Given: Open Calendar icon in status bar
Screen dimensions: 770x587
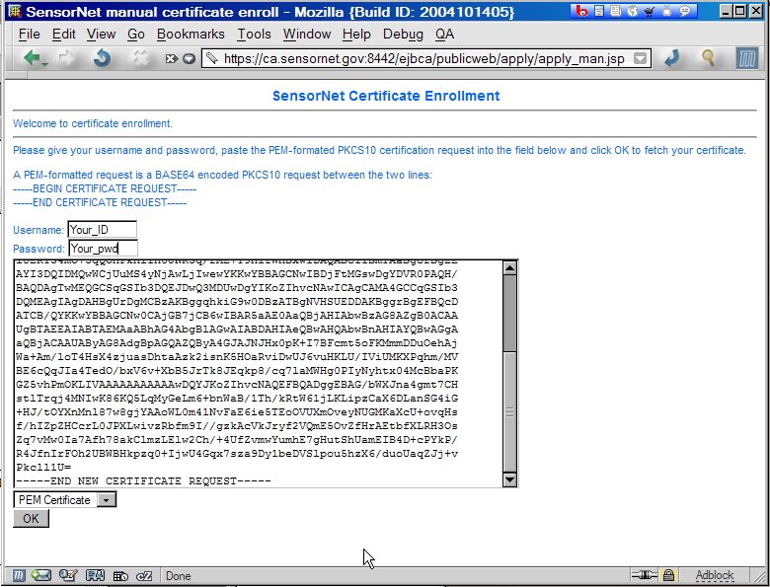Looking at the screenshot, I should 120,576.
